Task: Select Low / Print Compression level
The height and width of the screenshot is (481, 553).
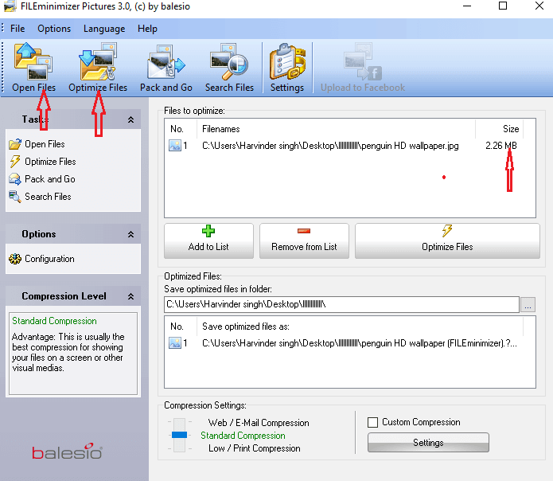Action: (255, 448)
